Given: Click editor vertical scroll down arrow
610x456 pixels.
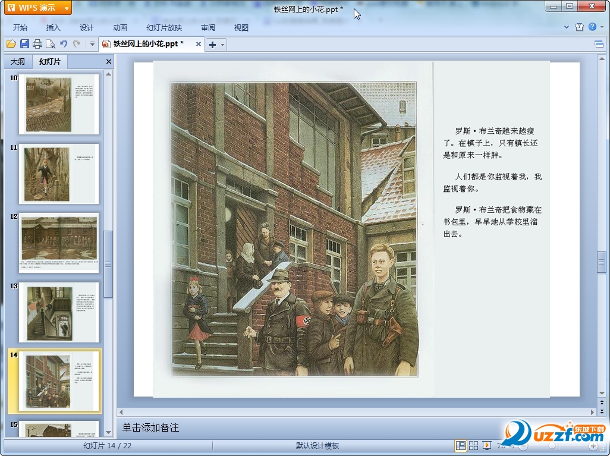Looking at the screenshot, I should (602, 393).
